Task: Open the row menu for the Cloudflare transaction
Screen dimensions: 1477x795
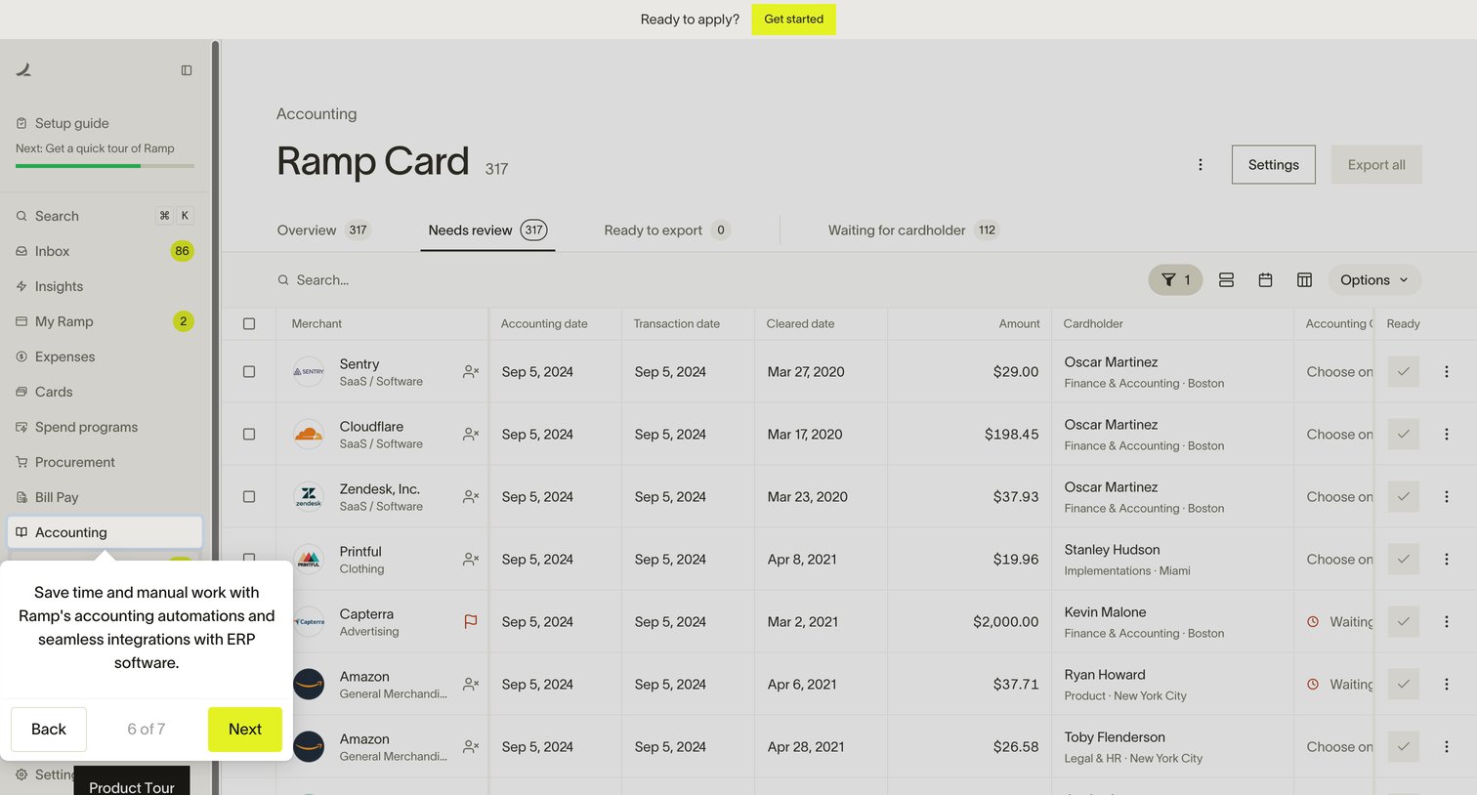Action: pyautogui.click(x=1447, y=435)
